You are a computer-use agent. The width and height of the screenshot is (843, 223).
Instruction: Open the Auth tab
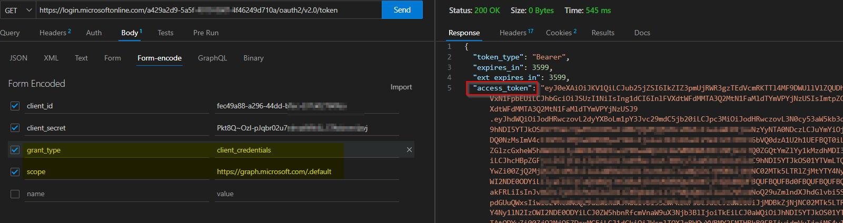pyautogui.click(x=94, y=33)
